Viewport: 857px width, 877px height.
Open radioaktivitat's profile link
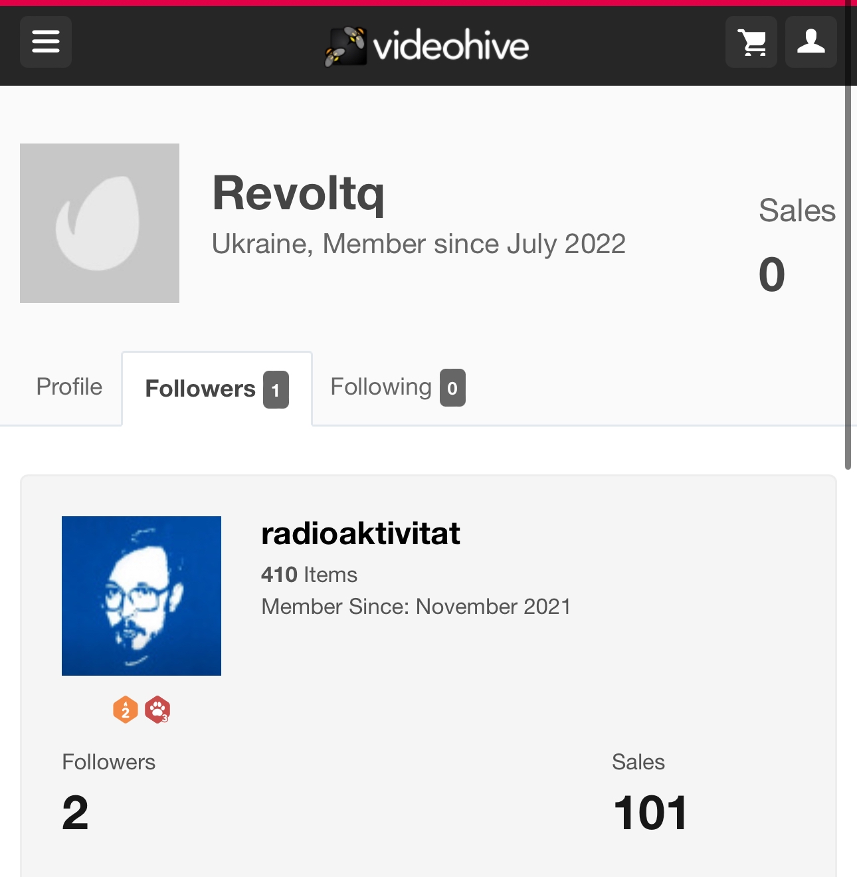[360, 534]
